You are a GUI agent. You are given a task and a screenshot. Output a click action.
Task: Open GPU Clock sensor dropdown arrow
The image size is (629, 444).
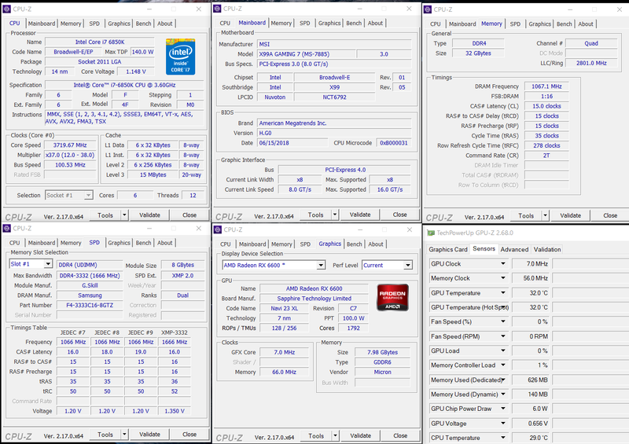503,263
